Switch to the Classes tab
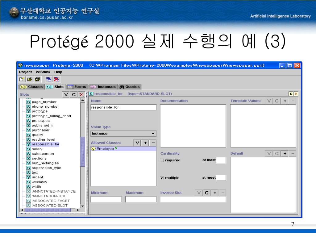316x237 pixels. pos(32,87)
